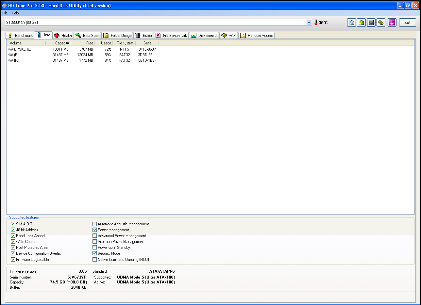Open the AAM tab
Screen dimensions: 421x305
click(229, 35)
